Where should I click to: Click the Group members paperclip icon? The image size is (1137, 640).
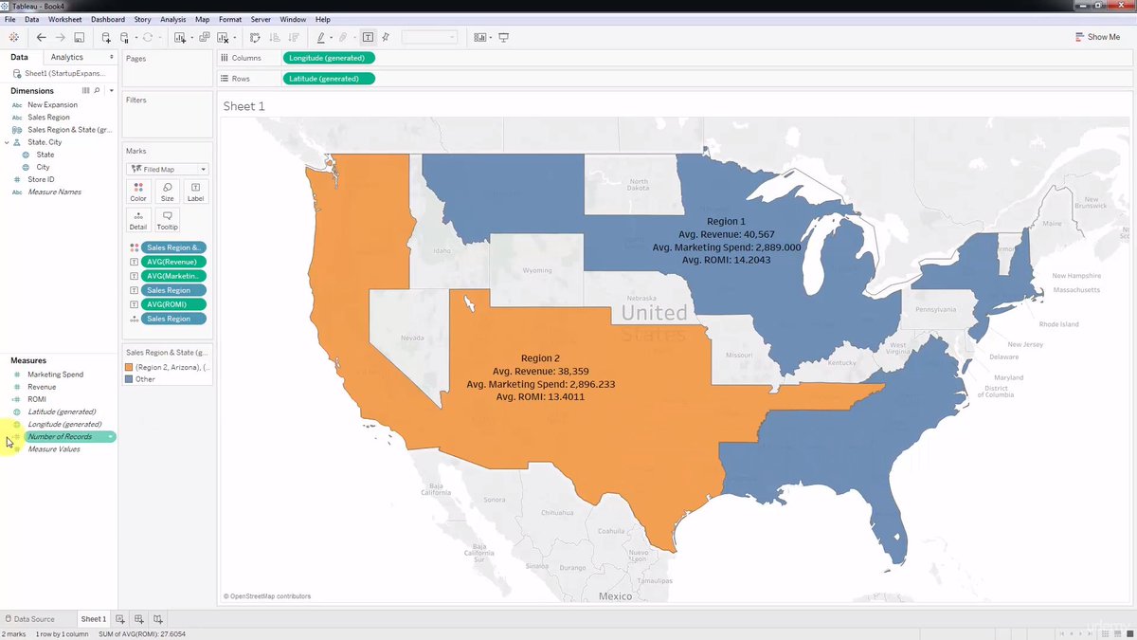click(x=343, y=37)
